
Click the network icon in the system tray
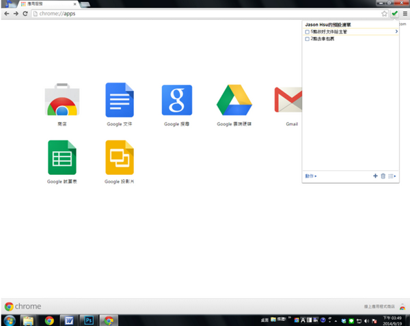pyautogui.click(x=359, y=321)
